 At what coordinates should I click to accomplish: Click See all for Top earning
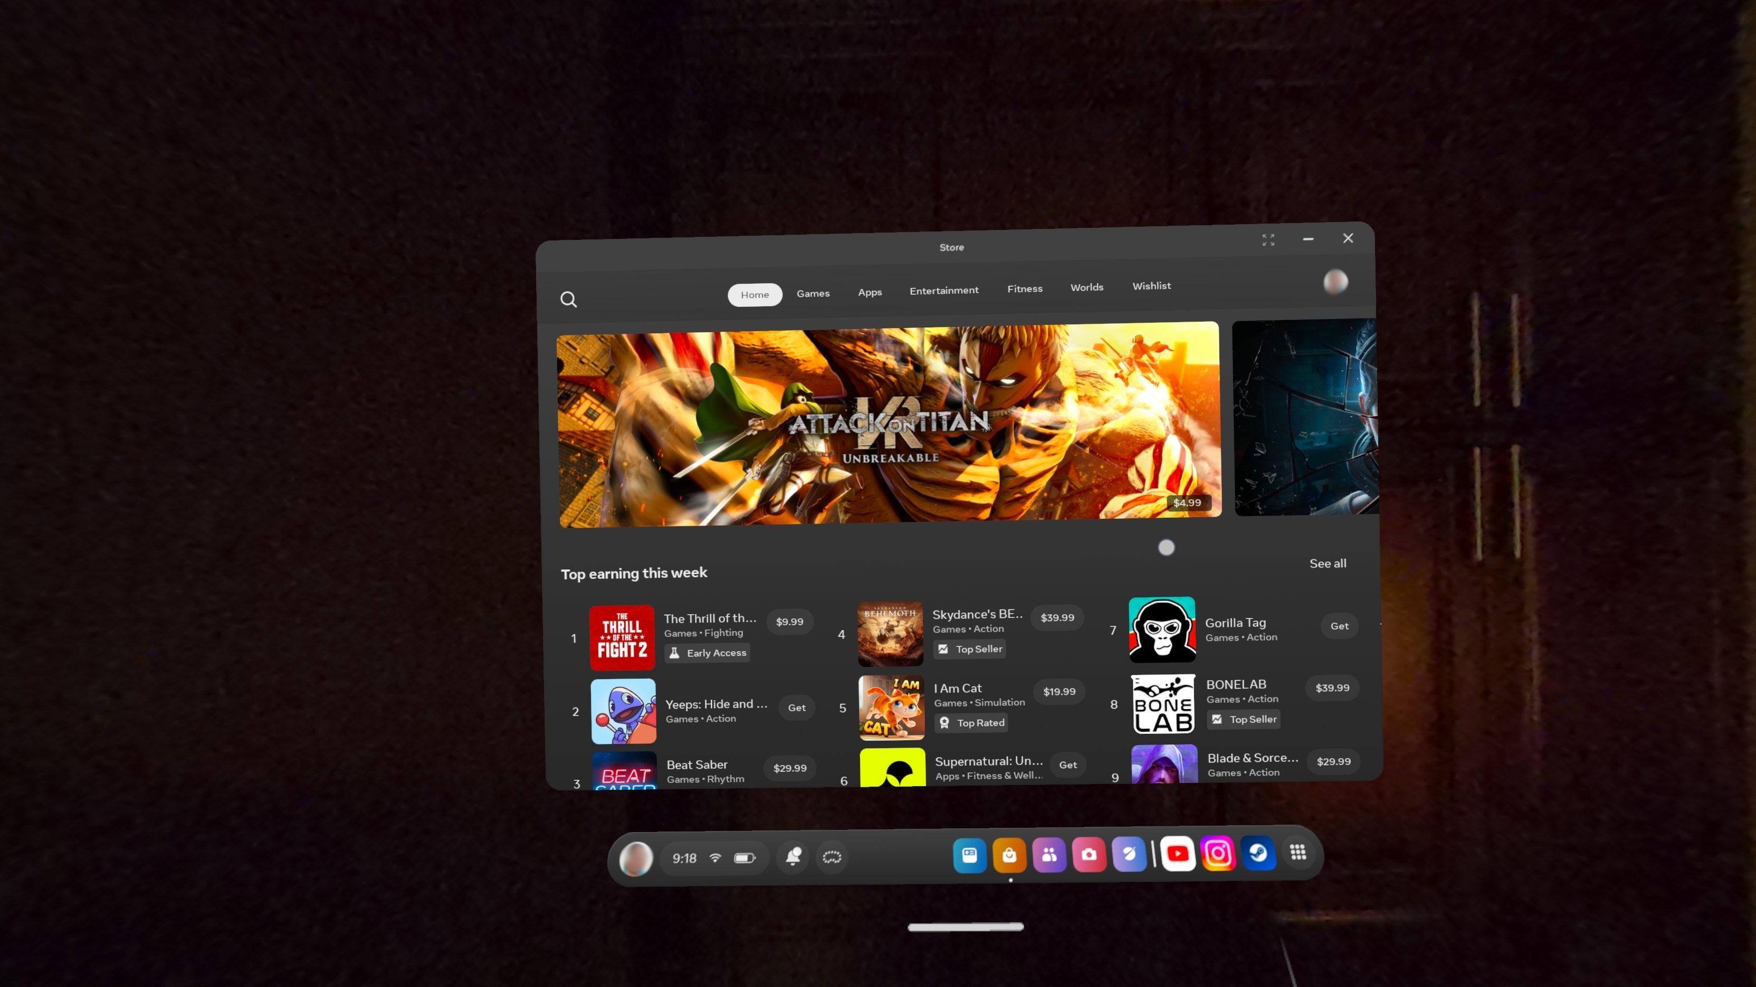click(x=1327, y=563)
